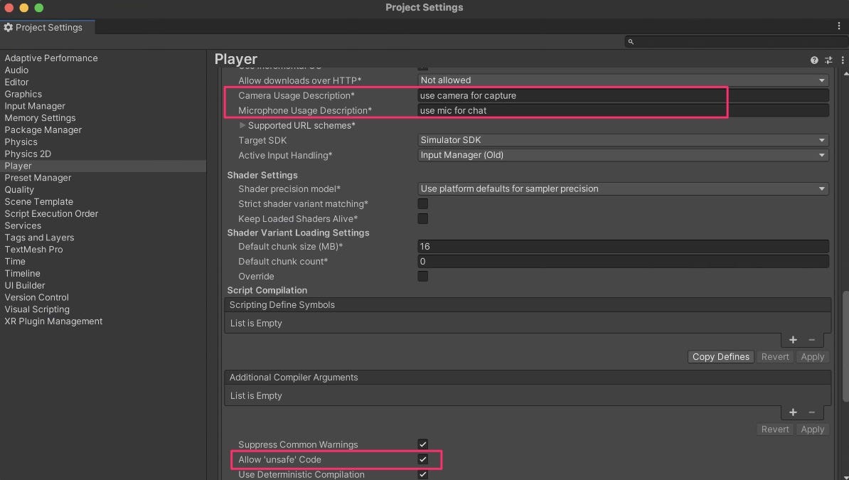This screenshot has width=849, height=480.
Task: Open the Target SDK dropdown
Action: pyautogui.click(x=623, y=140)
